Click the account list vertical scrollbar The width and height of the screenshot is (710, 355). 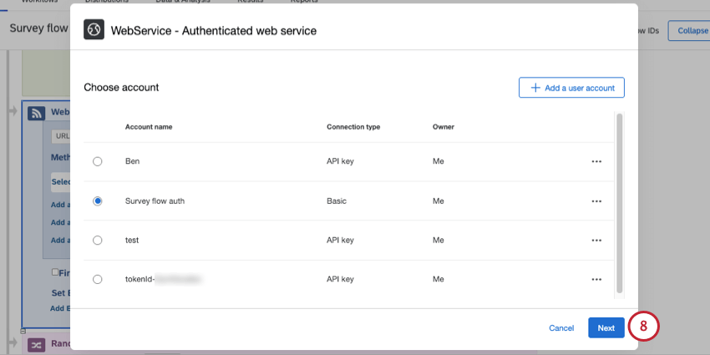pyautogui.click(x=620, y=204)
